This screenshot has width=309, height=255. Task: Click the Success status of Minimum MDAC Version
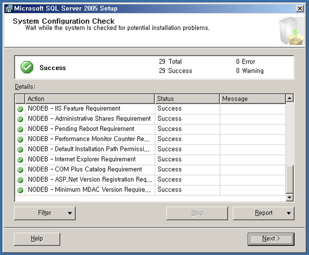[170, 190]
